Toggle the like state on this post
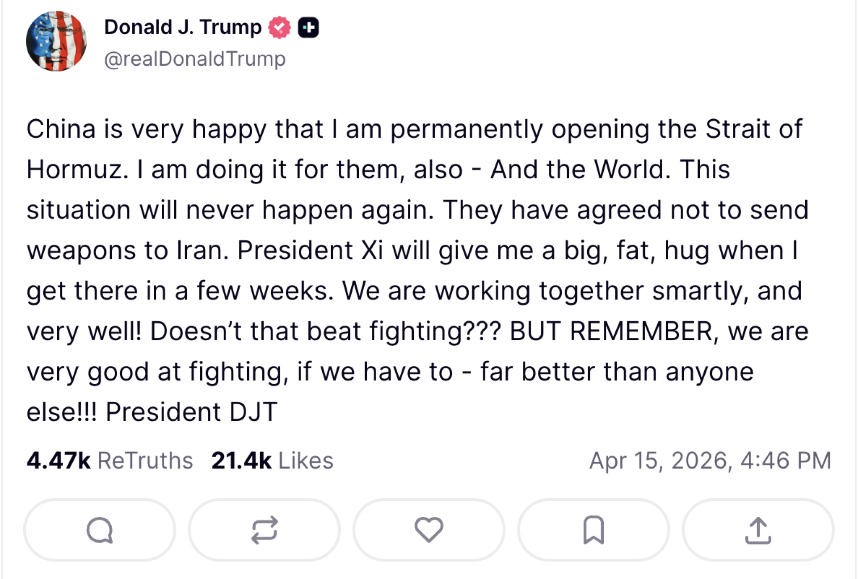This screenshot has height=579, width=858. click(x=428, y=529)
